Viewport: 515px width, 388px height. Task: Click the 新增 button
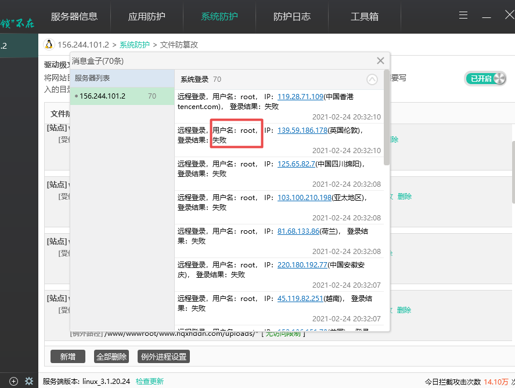pos(68,357)
